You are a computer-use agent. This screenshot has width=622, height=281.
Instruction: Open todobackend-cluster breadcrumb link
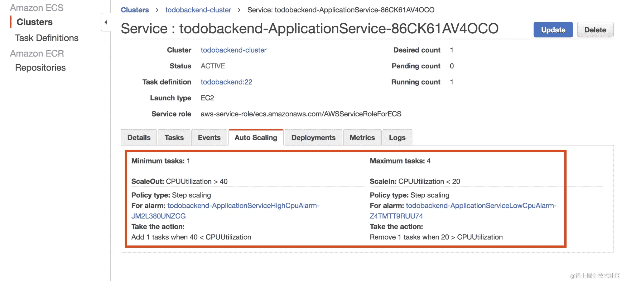tap(198, 10)
